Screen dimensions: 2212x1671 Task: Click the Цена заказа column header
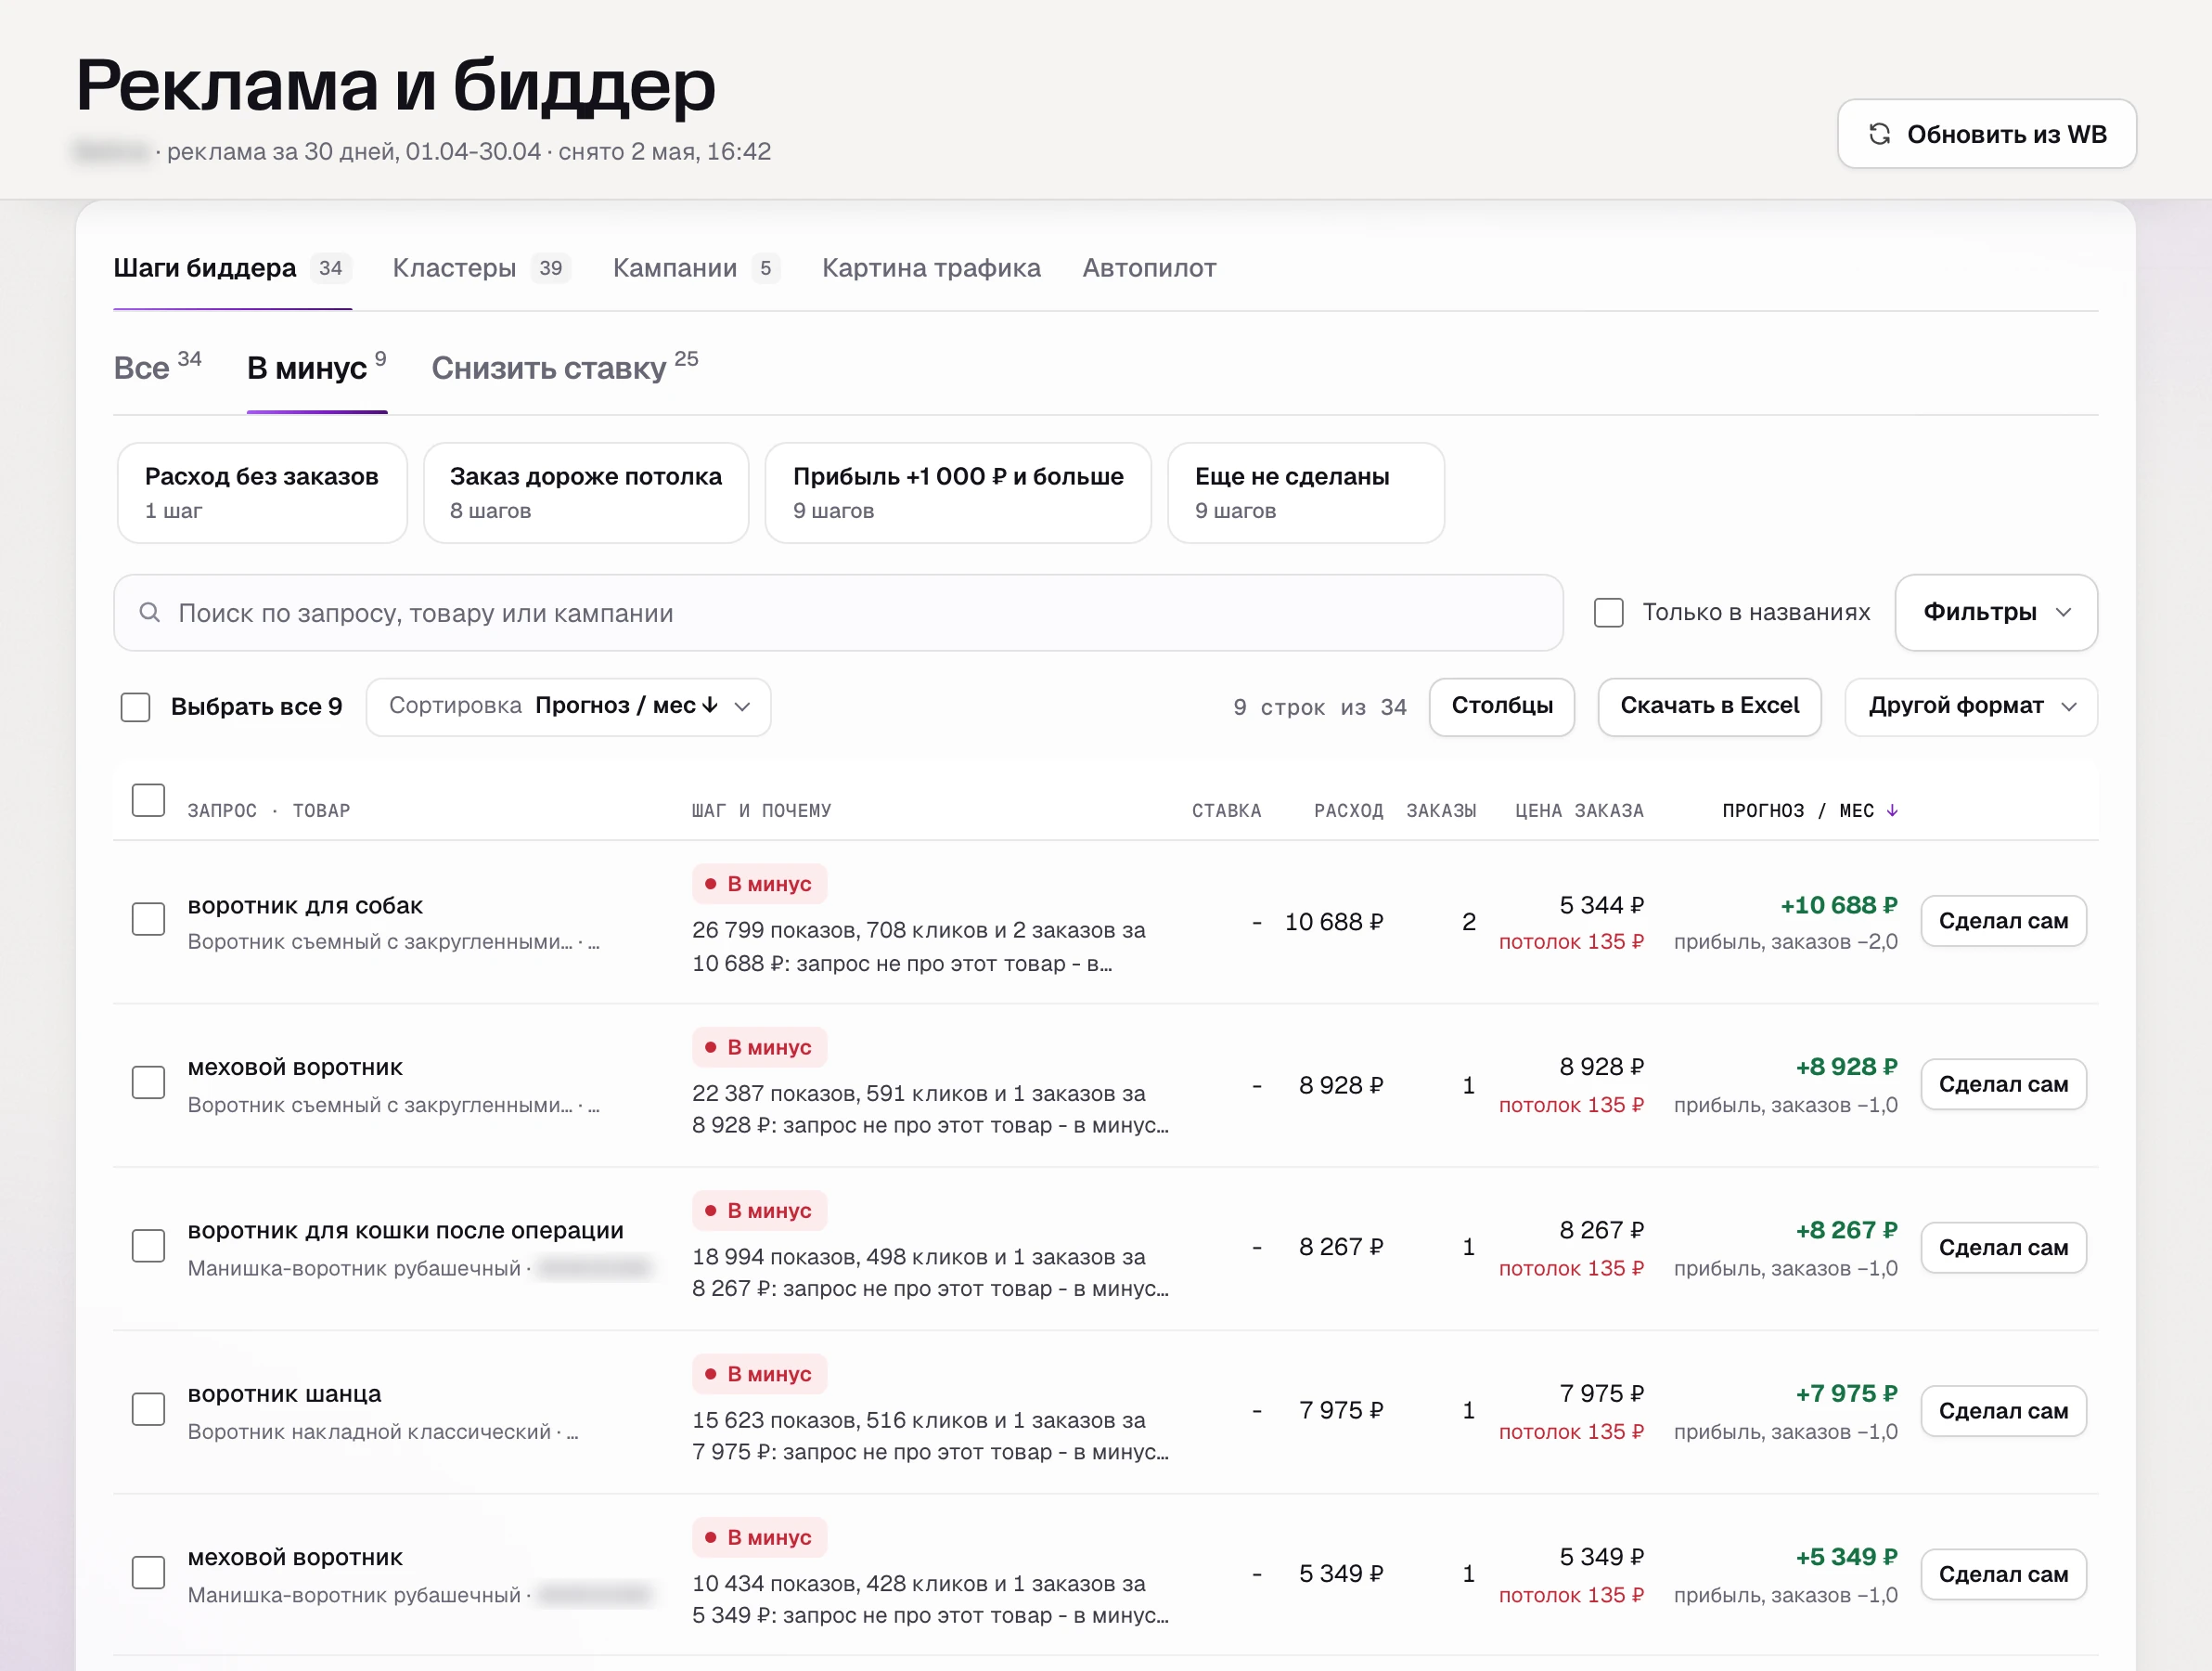click(1579, 810)
